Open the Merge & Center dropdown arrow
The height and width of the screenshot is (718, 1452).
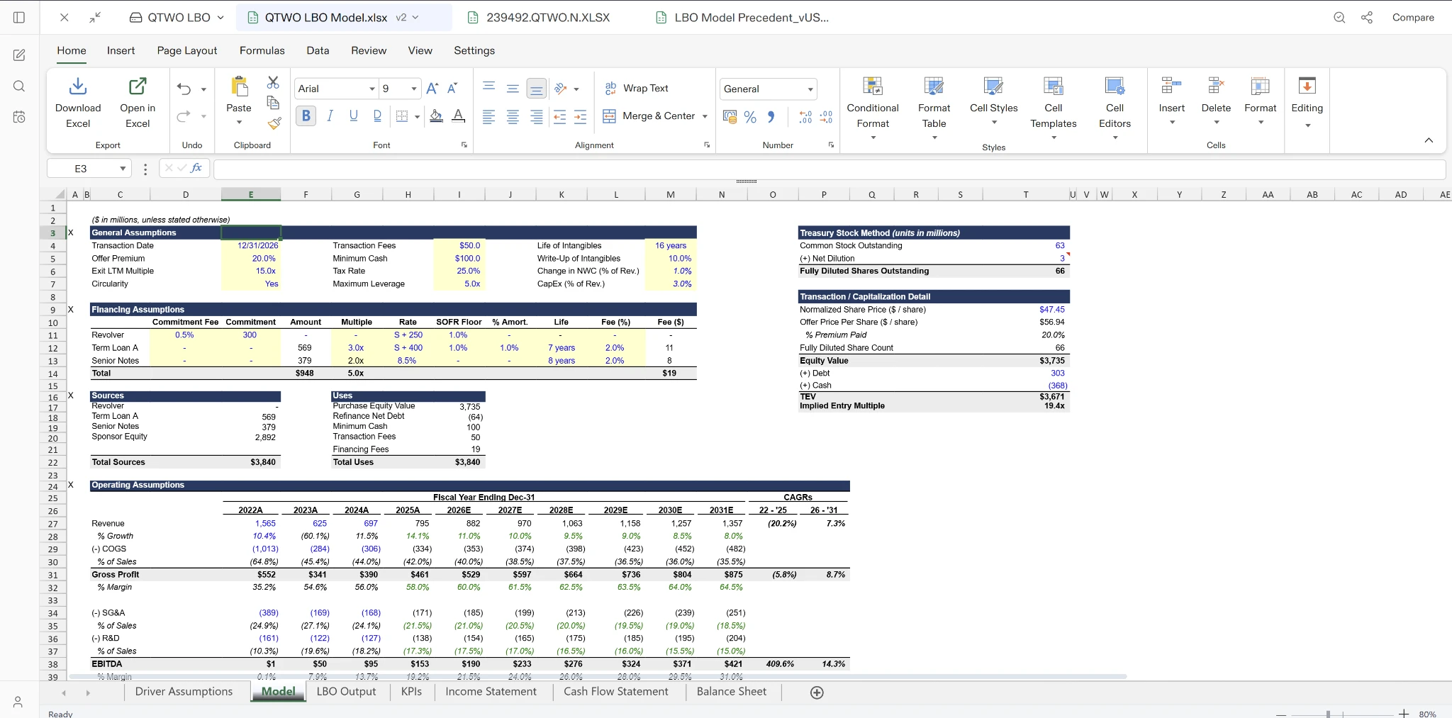click(705, 116)
